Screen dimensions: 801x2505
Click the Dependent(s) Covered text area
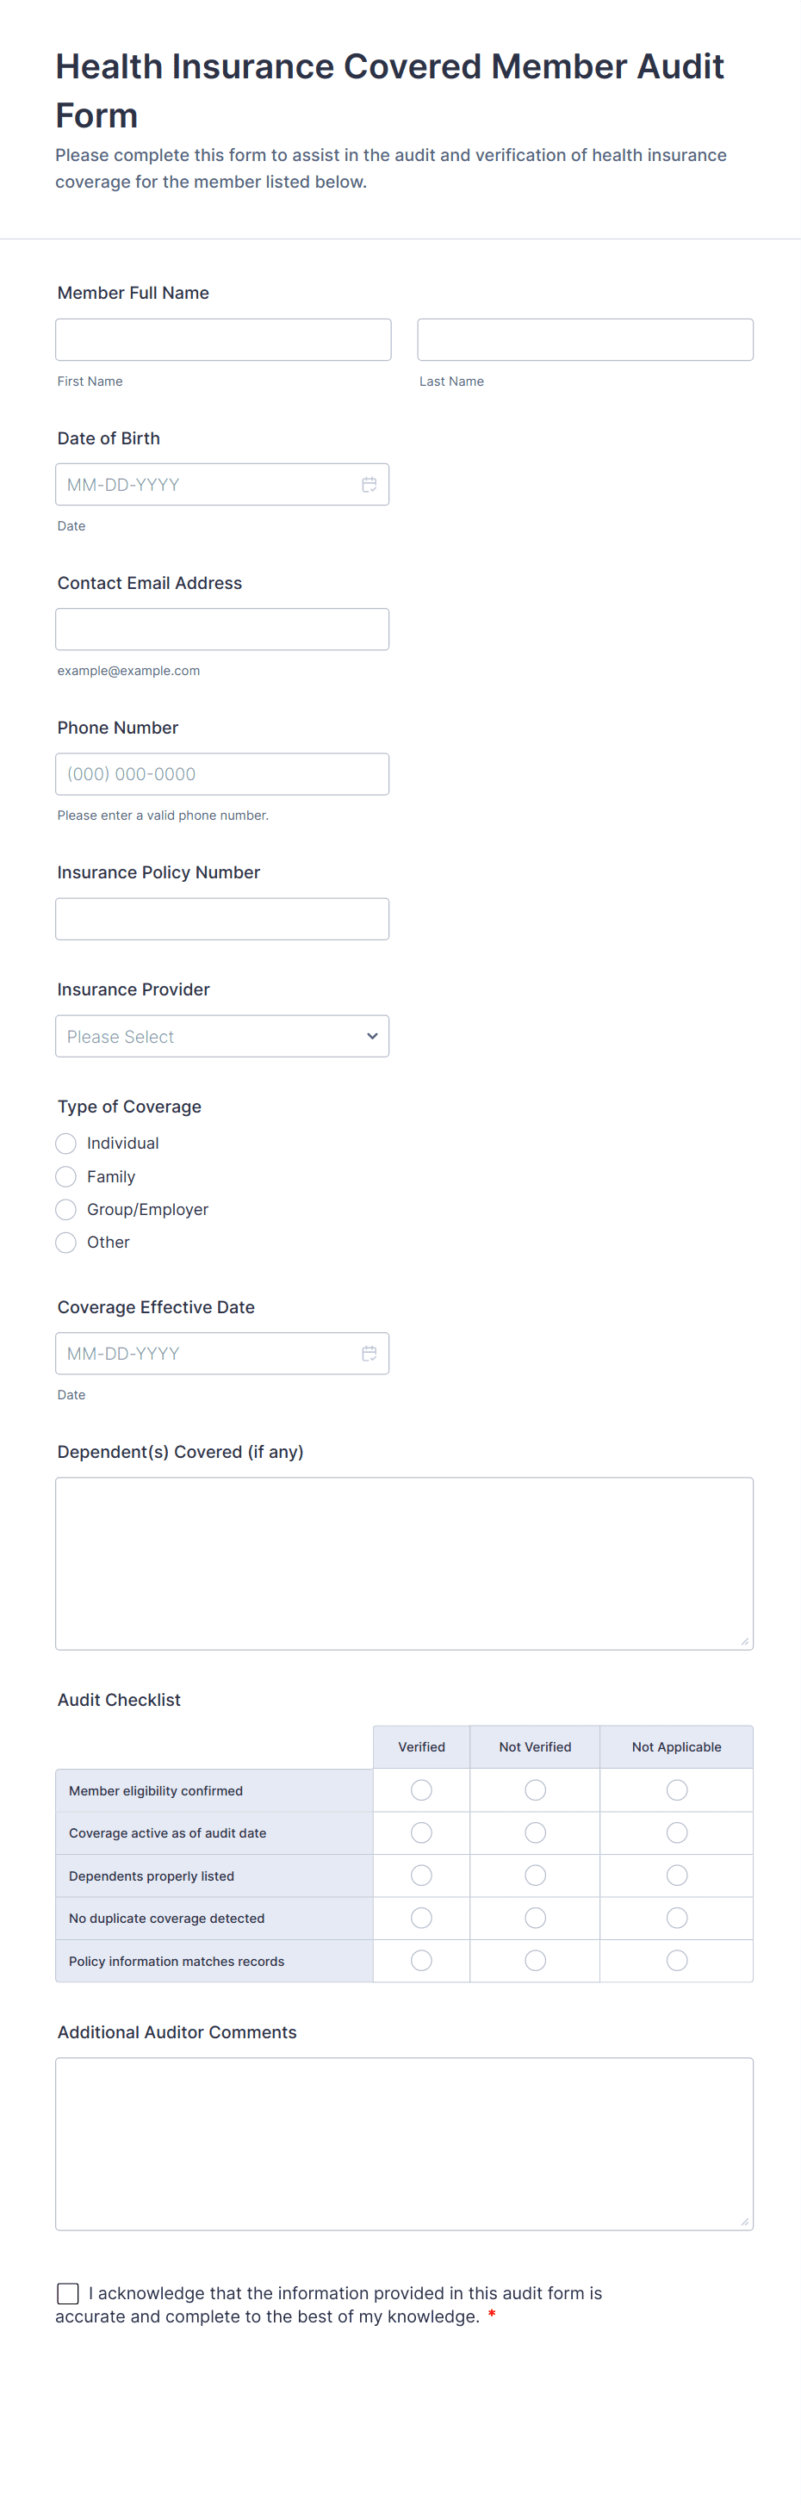(x=405, y=1564)
